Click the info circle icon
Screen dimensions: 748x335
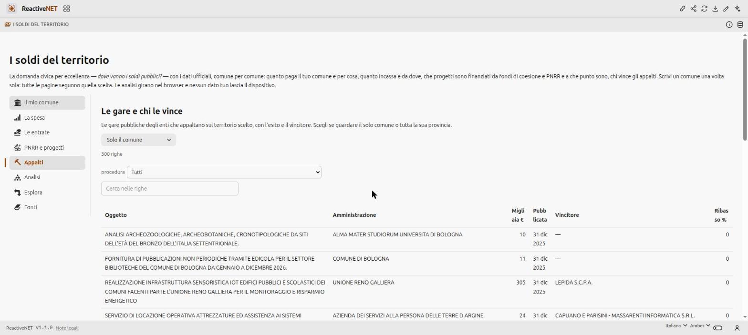[729, 24]
